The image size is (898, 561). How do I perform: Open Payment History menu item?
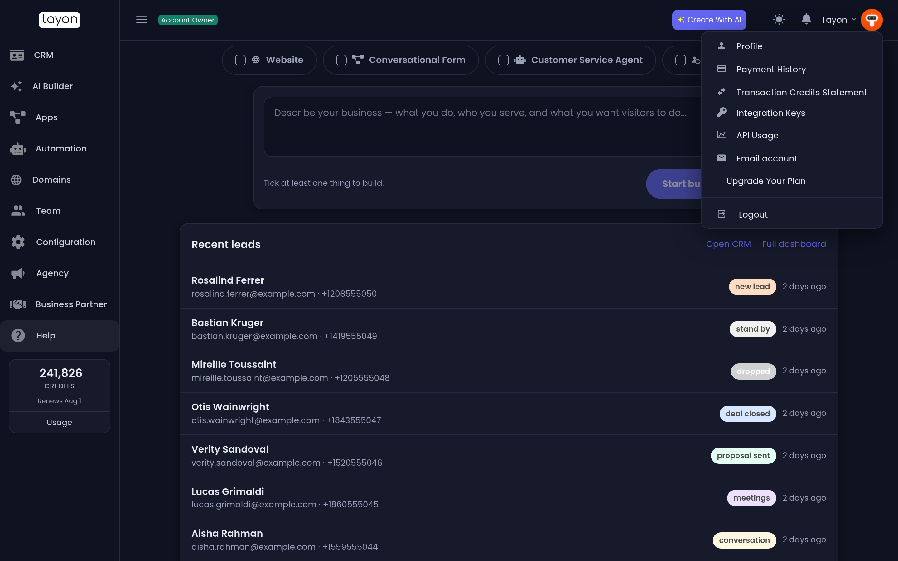pyautogui.click(x=792, y=69)
